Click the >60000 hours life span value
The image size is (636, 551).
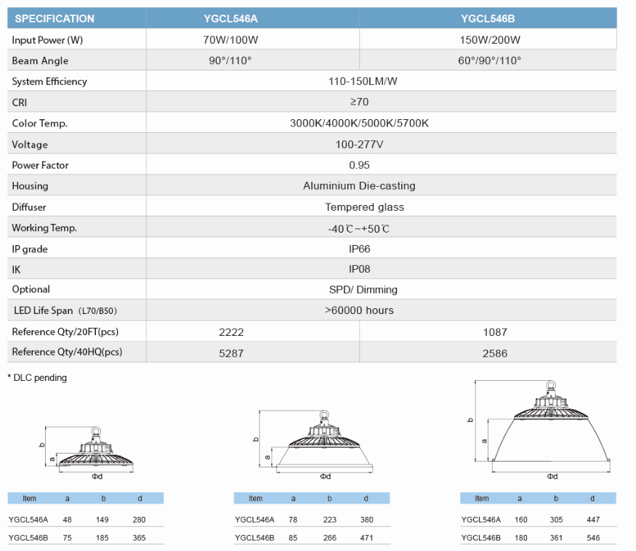[x=359, y=310]
